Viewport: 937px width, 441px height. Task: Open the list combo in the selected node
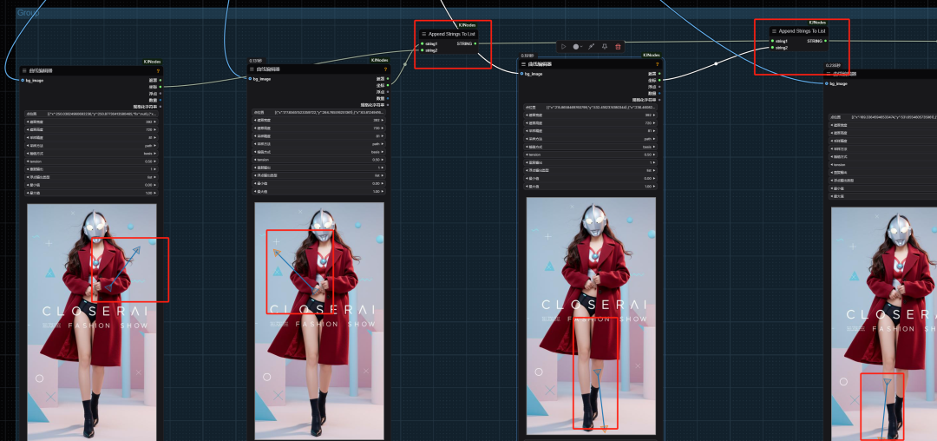(x=589, y=170)
